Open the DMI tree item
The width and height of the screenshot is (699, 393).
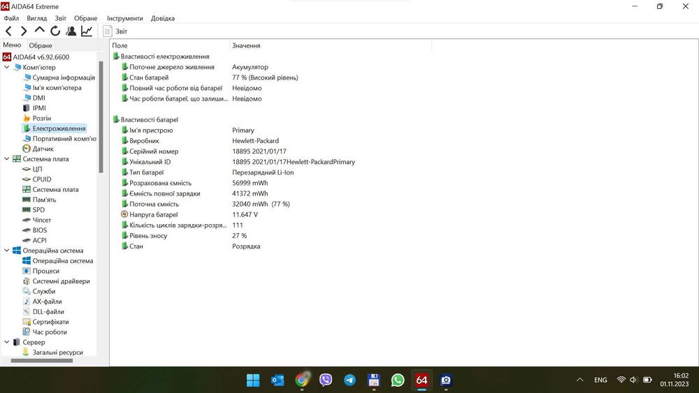coord(34,98)
